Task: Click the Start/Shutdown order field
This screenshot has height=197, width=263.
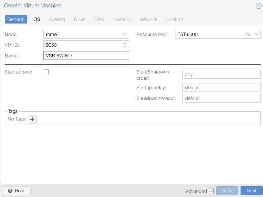Action: pyautogui.click(x=221, y=74)
